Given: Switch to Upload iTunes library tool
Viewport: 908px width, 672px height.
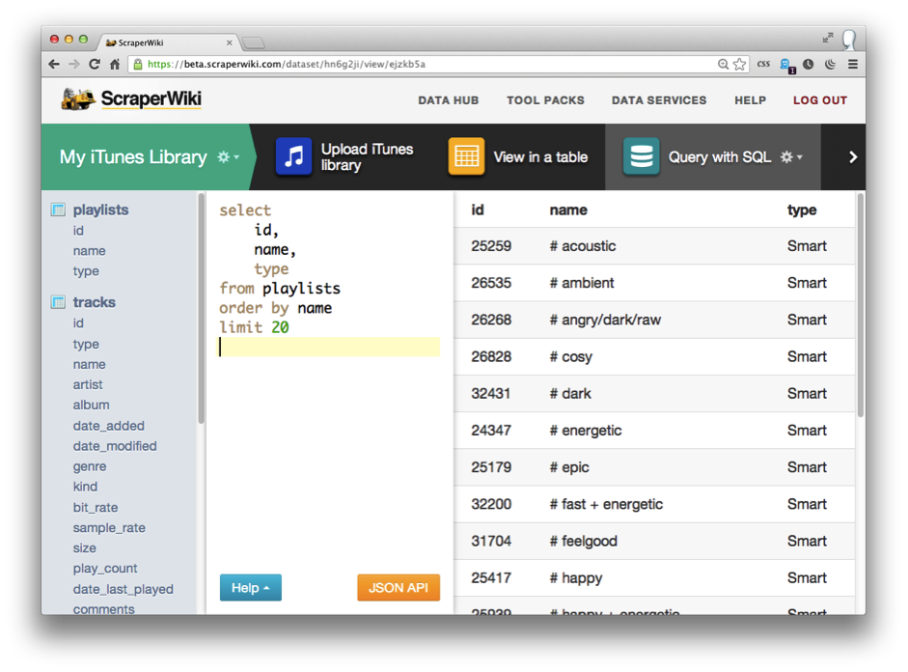Looking at the screenshot, I should tap(344, 157).
